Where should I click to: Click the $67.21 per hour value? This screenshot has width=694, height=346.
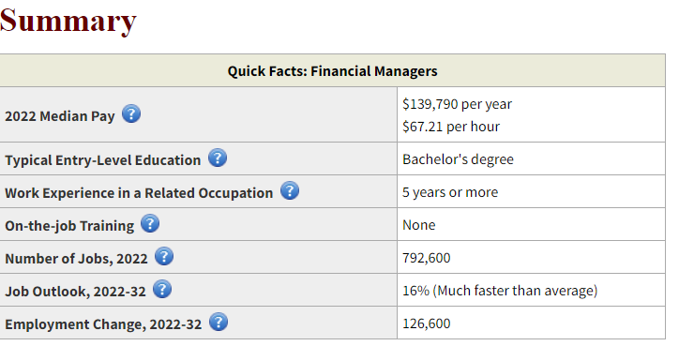(x=451, y=127)
